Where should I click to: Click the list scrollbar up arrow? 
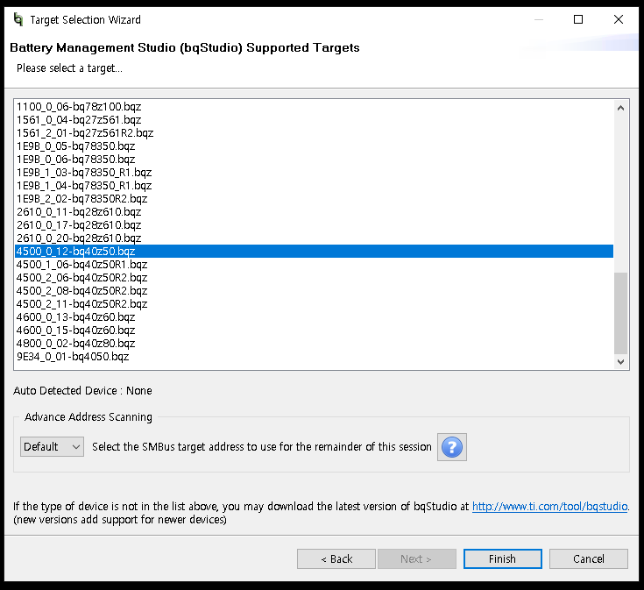(x=620, y=108)
